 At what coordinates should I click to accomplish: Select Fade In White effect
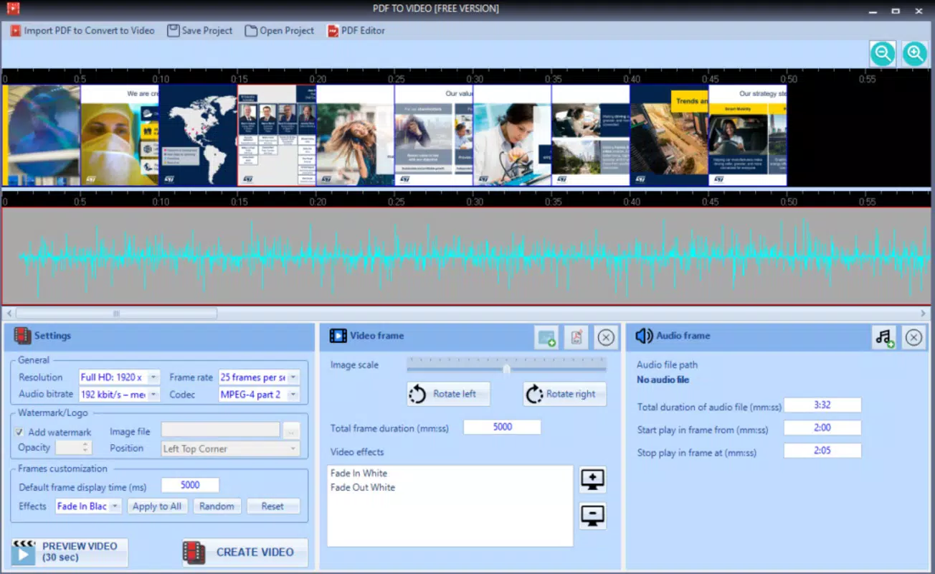[x=359, y=474]
